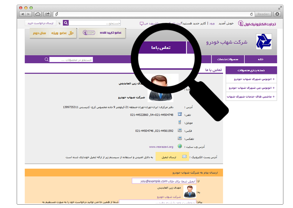Click the product search magnifier icon
The image size is (293, 208).
[x=47, y=59]
